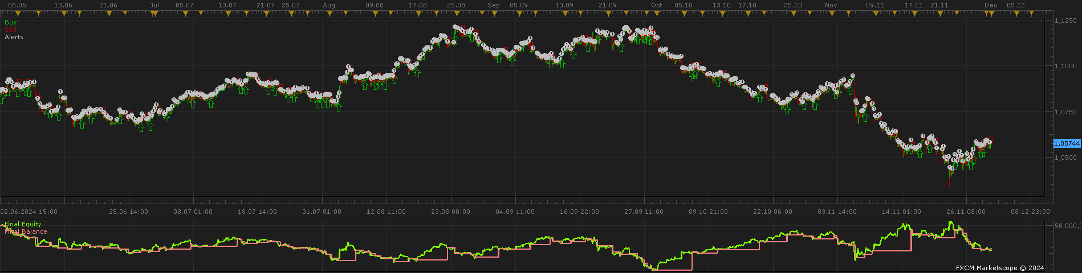Viewport: 1082px width, 273px height.
Task: Click the Sell legend entry
Action: tap(10, 30)
